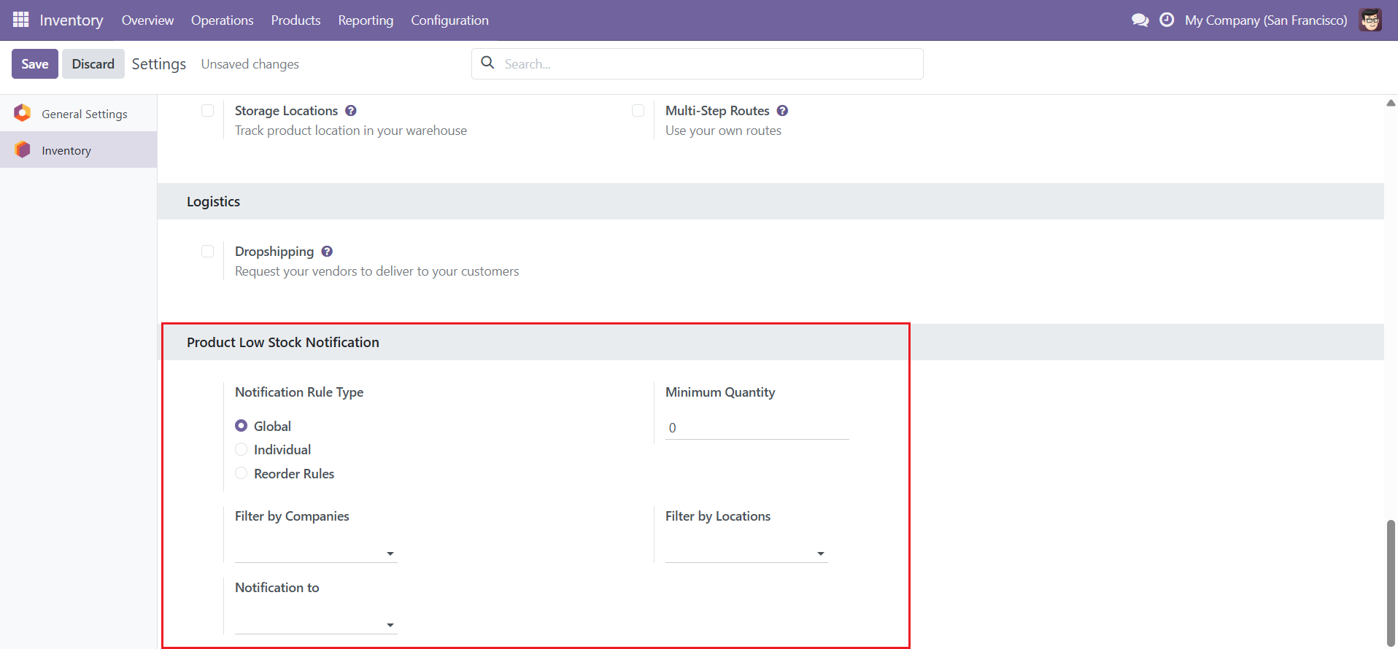Click the Storage Locations help icon
Image resolution: width=1398 pixels, height=649 pixels.
(351, 111)
